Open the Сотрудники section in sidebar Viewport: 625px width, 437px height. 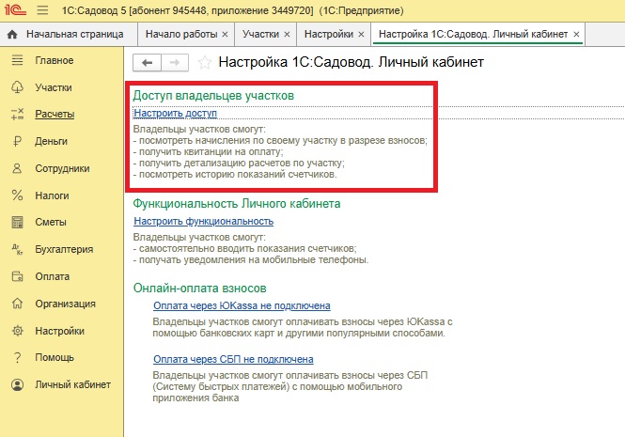click(62, 168)
